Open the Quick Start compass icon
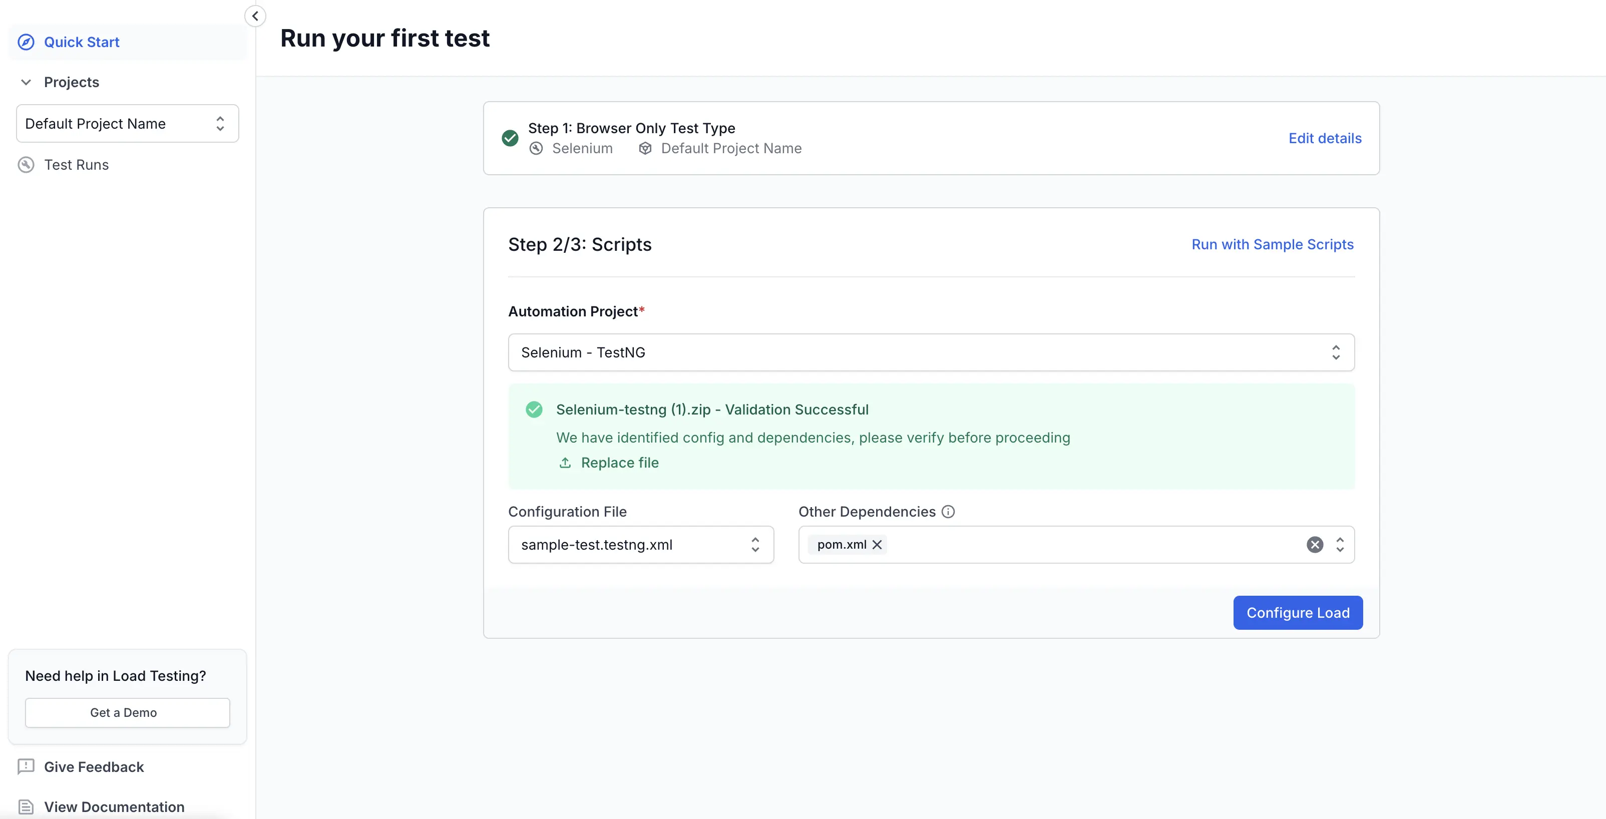 click(x=26, y=42)
